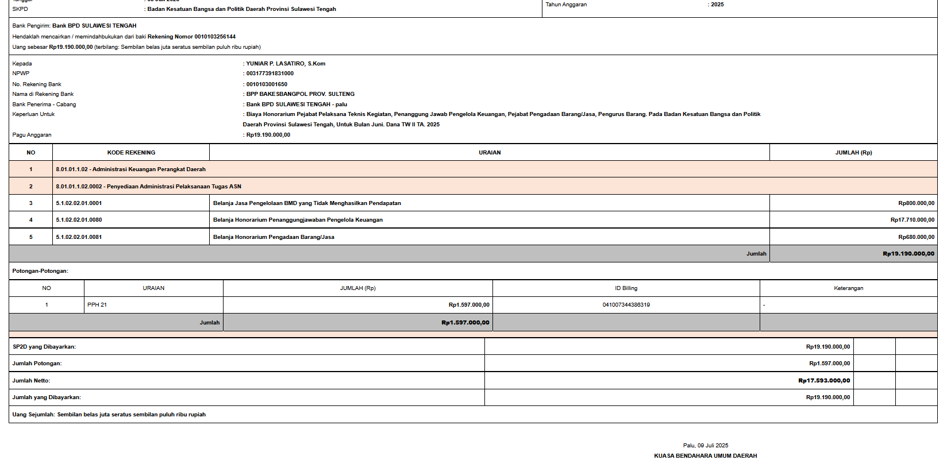Click the date 'Palu, 09 Juli 2025'

(x=706, y=446)
